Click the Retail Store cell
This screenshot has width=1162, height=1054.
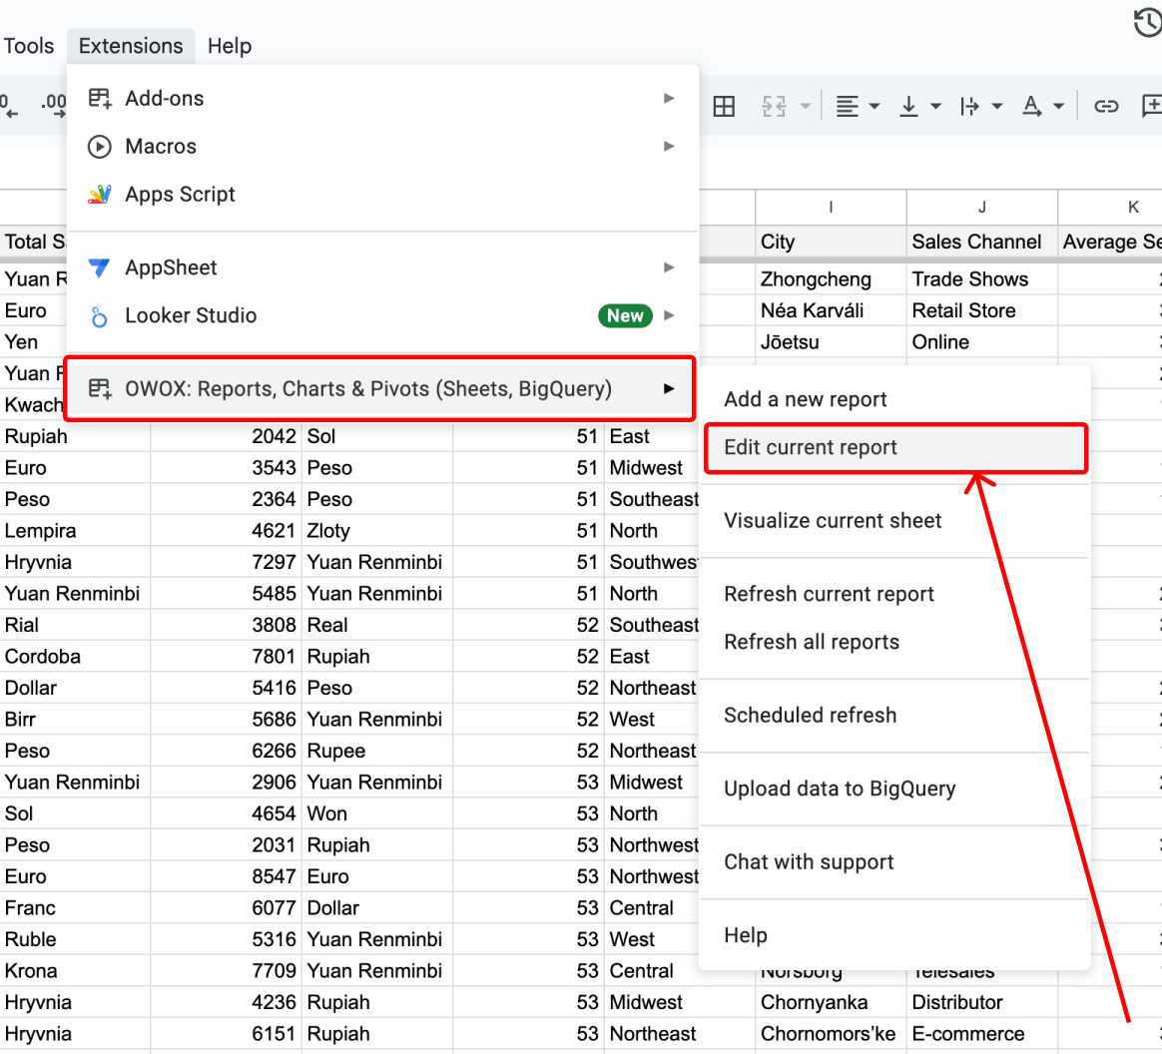982,311
